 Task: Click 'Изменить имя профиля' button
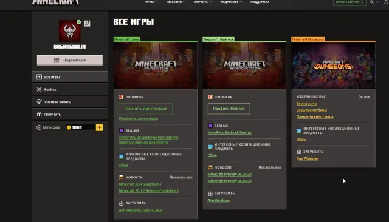[x=145, y=109]
